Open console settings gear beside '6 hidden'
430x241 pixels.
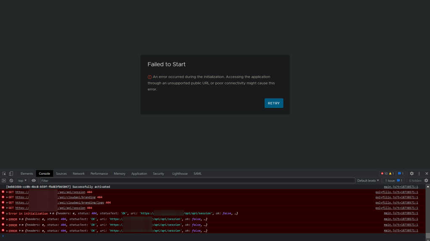pyautogui.click(x=426, y=181)
